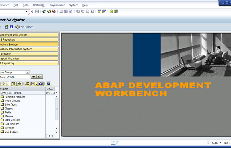
Task: Open the yellow question-mark Help icon
Action: [111, 11]
